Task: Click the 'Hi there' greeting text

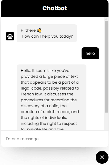Action: 28,30
